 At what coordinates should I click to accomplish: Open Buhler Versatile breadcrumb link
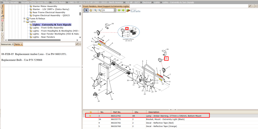(x=11, y=2)
